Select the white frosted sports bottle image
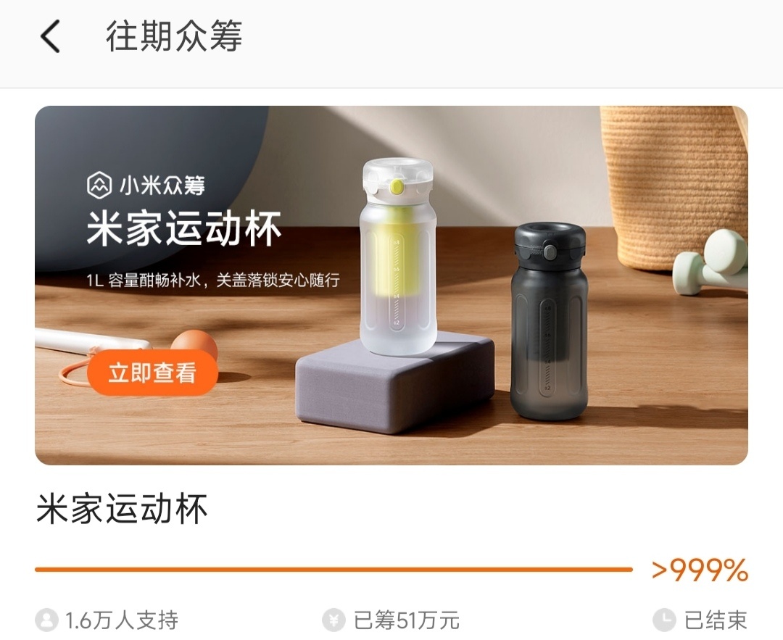Screen dimensions: 783x640 click(x=398, y=256)
